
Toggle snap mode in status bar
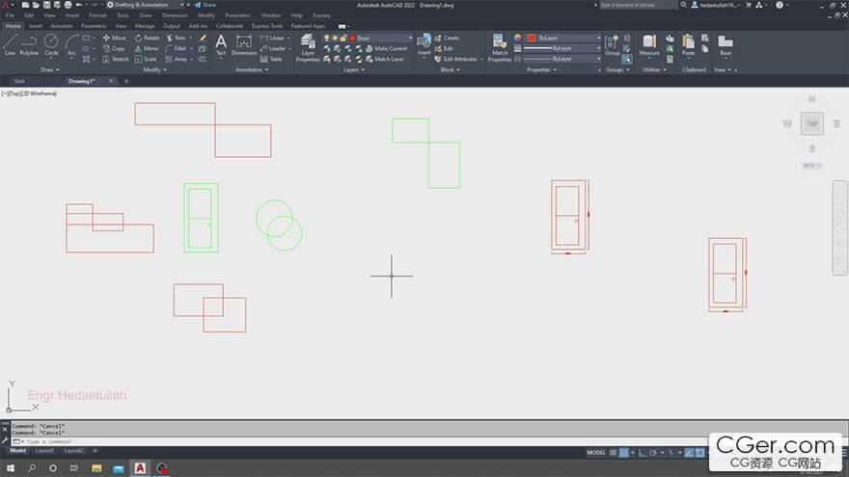pyautogui.click(x=624, y=453)
